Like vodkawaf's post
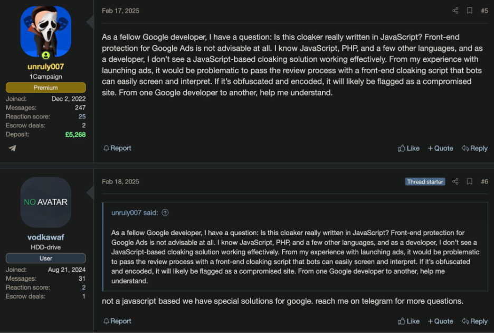494x333 pixels. [409, 321]
